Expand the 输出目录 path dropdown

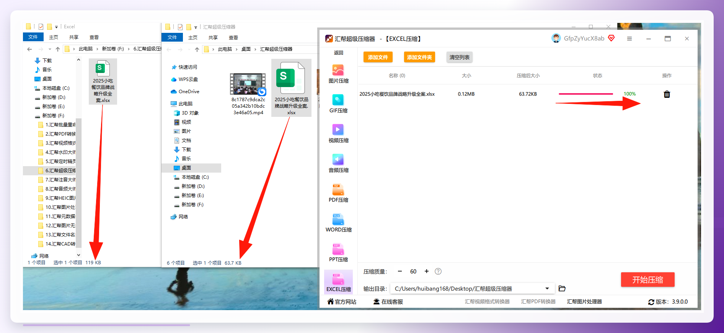pos(547,289)
